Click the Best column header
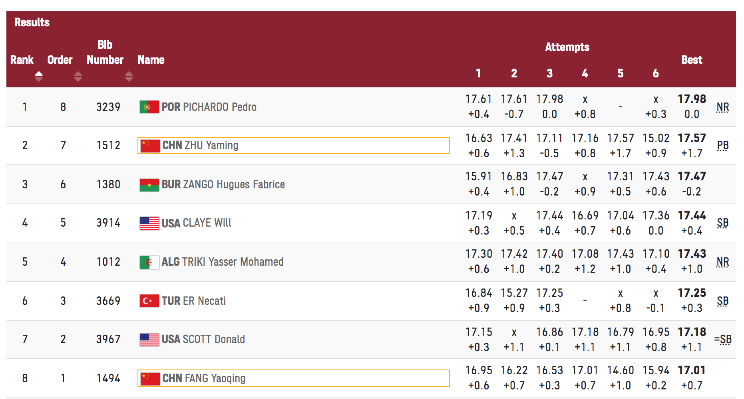This screenshot has width=744, height=399. coord(691,60)
